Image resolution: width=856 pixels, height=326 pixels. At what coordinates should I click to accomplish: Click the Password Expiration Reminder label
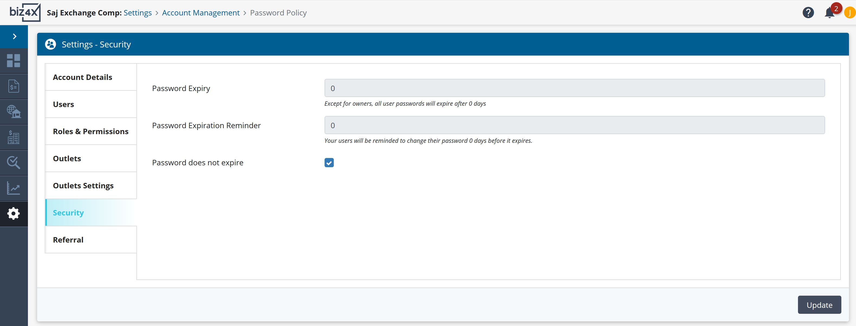click(206, 125)
